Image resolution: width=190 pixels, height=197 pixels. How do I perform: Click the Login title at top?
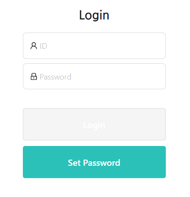[x=94, y=15]
